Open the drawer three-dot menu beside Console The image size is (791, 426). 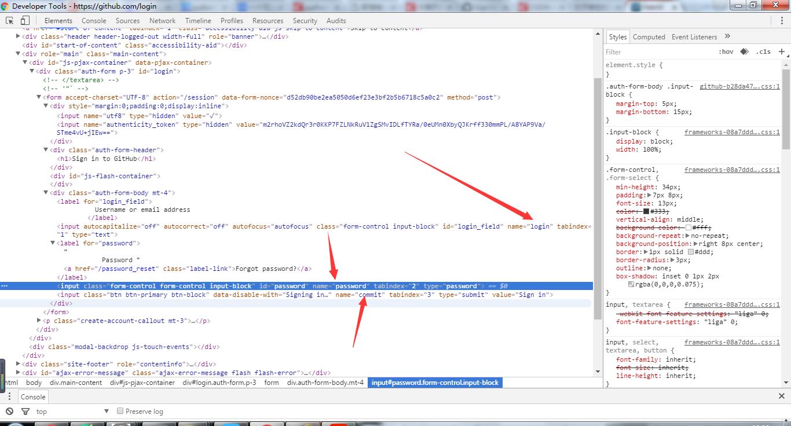(x=9, y=396)
